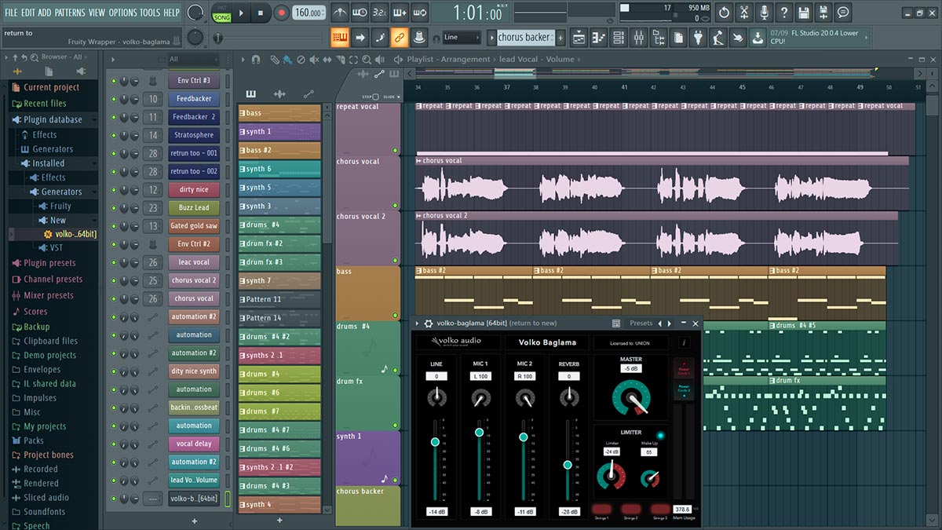Click the MASTER volume knob

(631, 398)
